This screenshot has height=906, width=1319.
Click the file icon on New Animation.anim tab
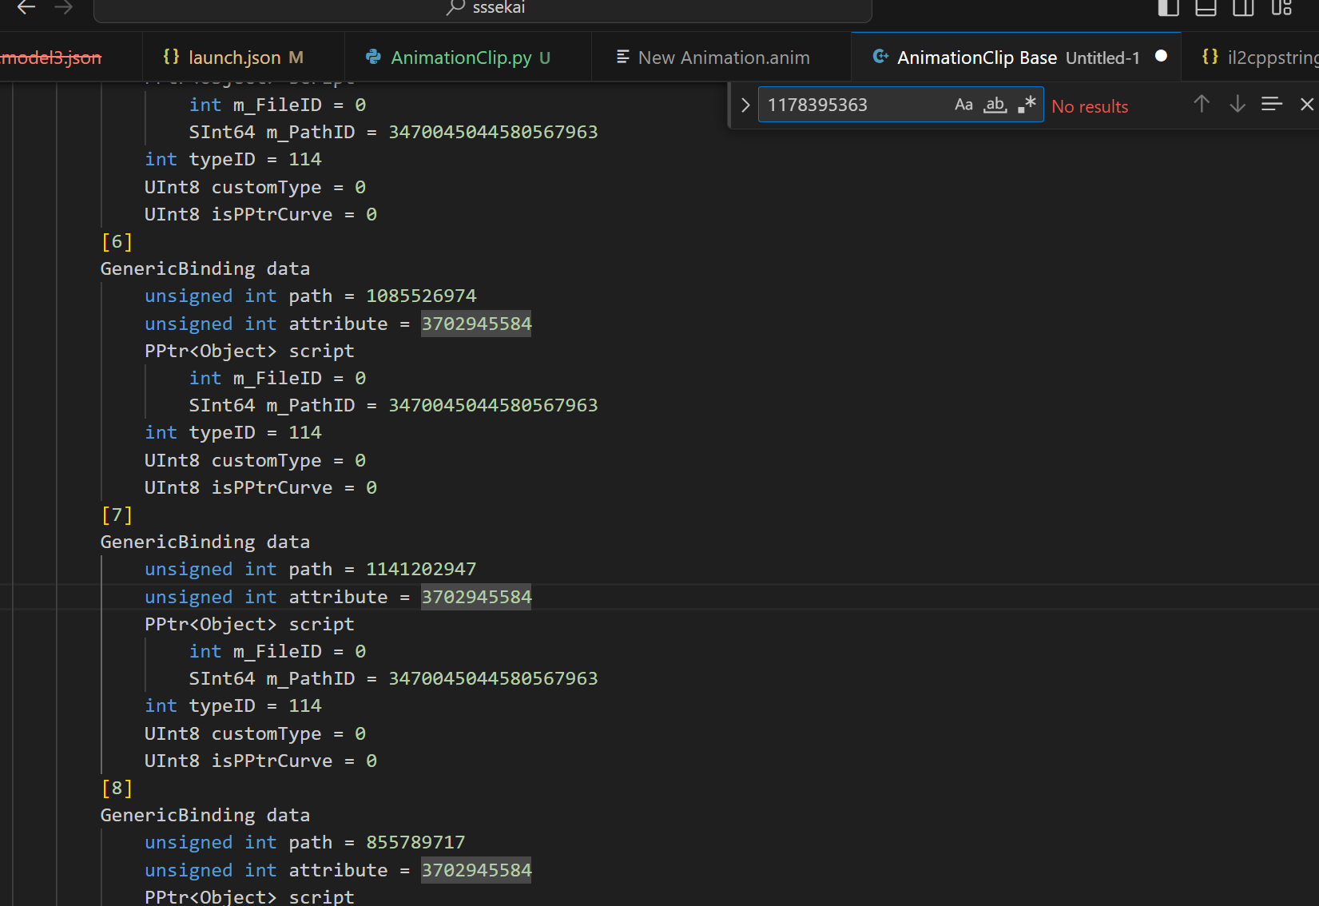click(x=623, y=57)
